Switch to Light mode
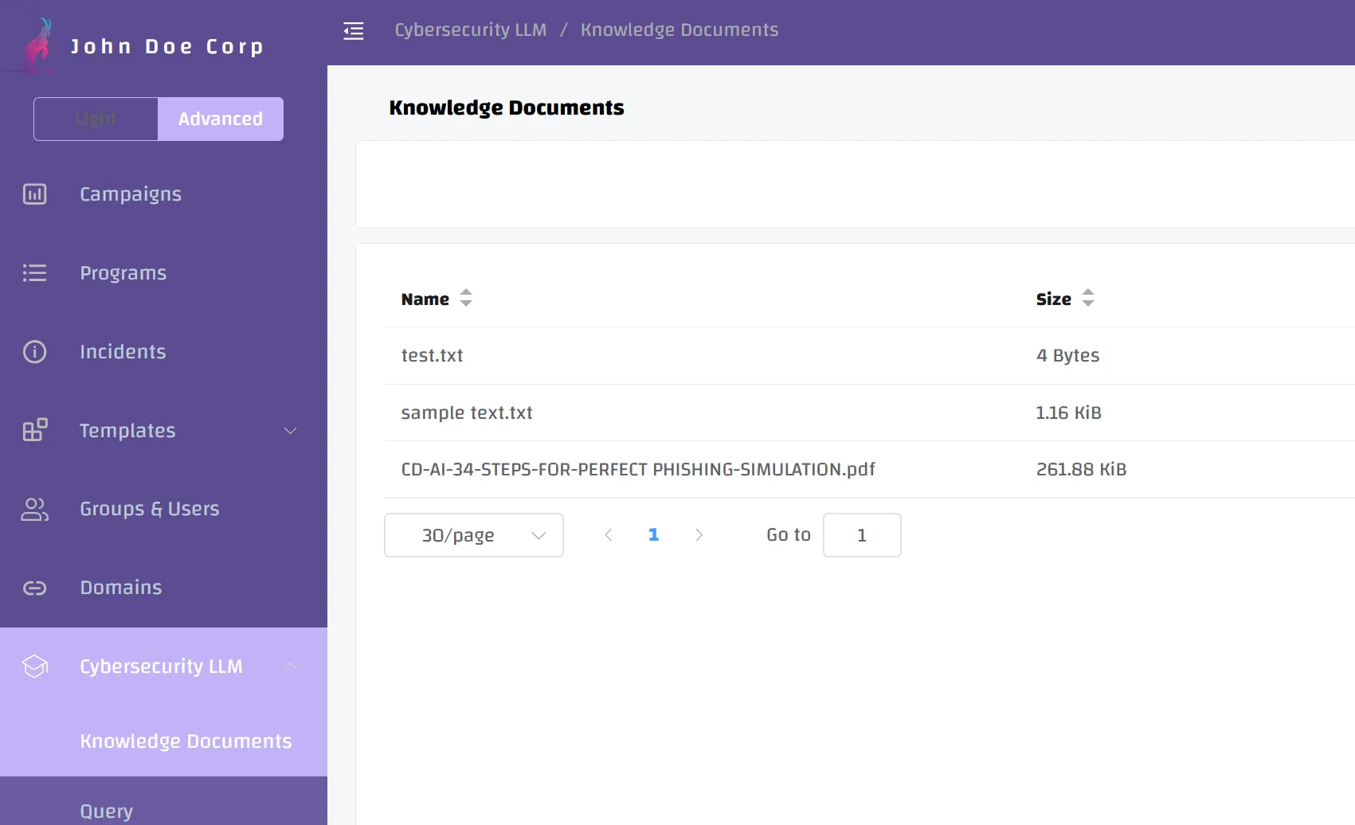 96,119
